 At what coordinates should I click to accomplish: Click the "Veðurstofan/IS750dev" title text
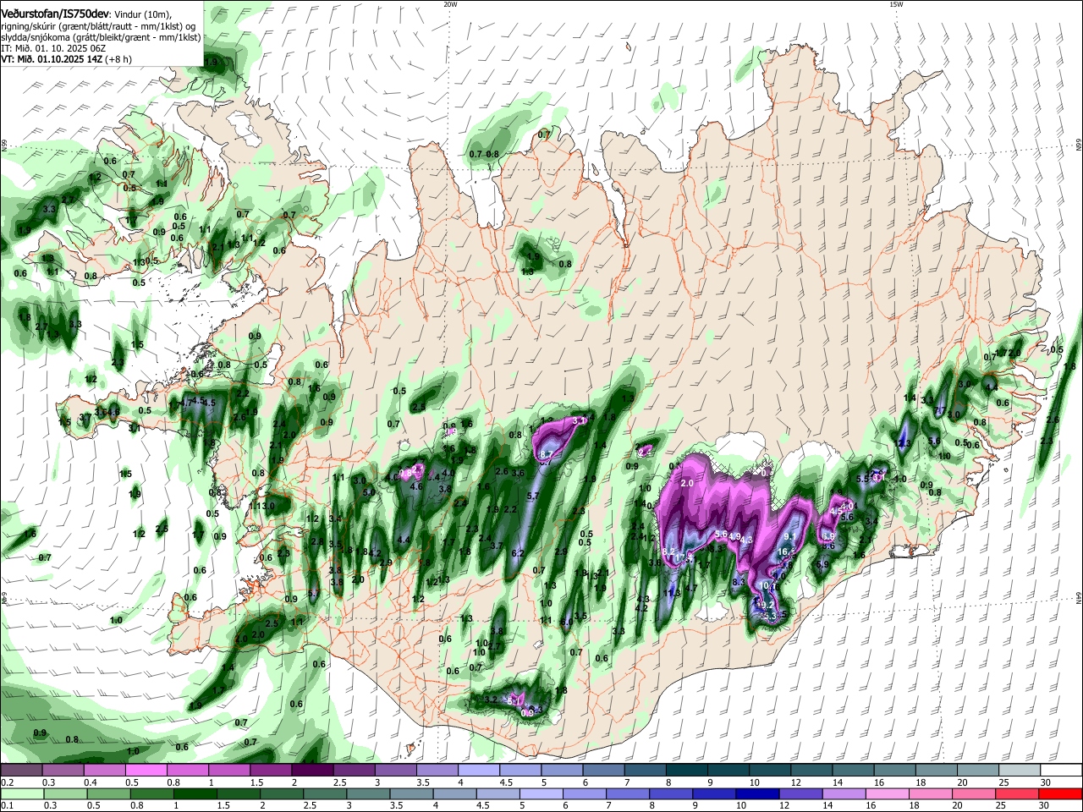pyautogui.click(x=55, y=14)
